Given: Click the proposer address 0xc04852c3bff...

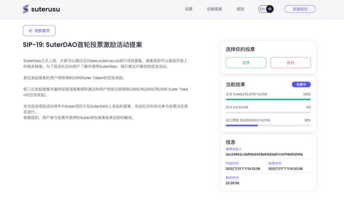Looking at the screenshot, I should 264,154.
